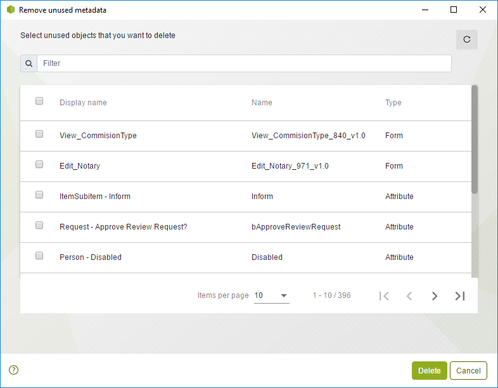Go to the previous page arrow
Image resolution: width=498 pixels, height=388 pixels.
coord(409,296)
